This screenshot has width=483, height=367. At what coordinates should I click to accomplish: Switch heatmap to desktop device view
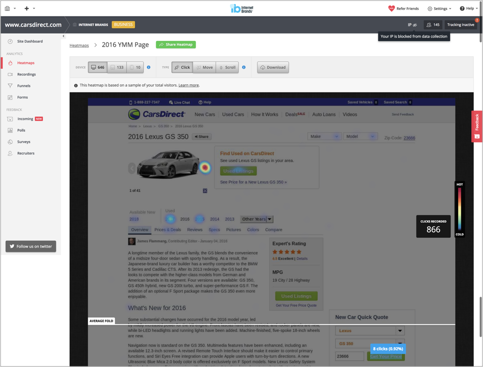point(98,67)
